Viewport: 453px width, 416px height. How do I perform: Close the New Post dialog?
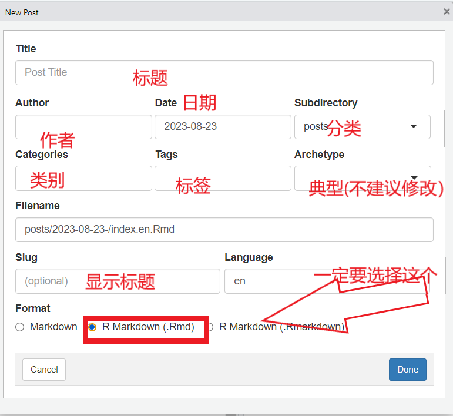(447, 12)
